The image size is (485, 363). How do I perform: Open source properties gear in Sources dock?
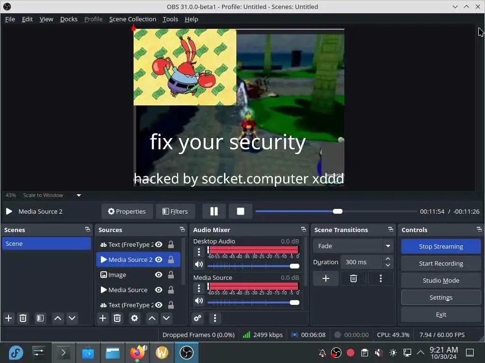click(x=135, y=318)
